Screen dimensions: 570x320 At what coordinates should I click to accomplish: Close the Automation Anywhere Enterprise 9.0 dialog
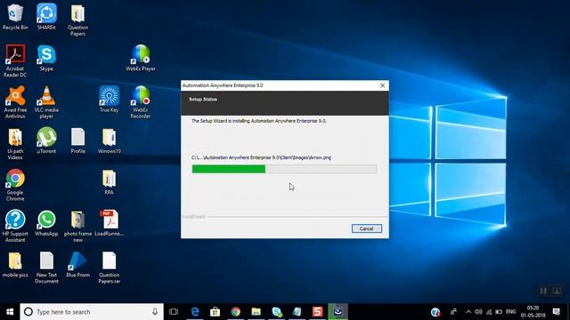point(382,85)
